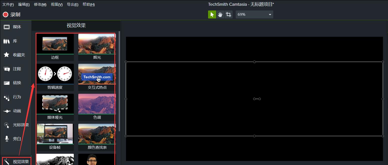Screen dimensions: 388x165
Task: Select the arrow edit mode tool
Action: pos(212,14)
